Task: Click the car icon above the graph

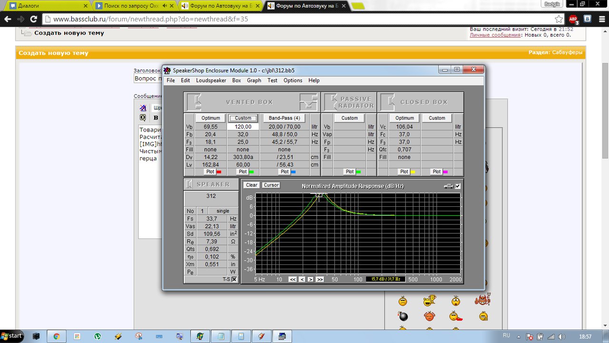Action: 448,186
